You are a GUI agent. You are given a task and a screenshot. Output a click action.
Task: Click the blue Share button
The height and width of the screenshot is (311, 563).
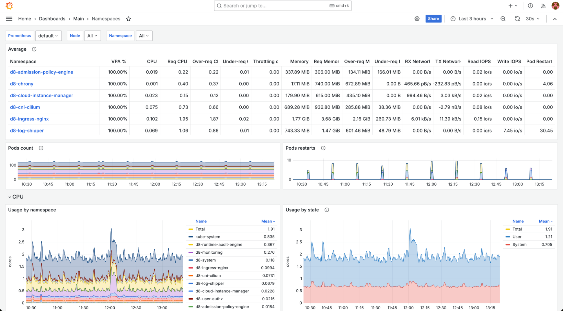click(x=433, y=19)
